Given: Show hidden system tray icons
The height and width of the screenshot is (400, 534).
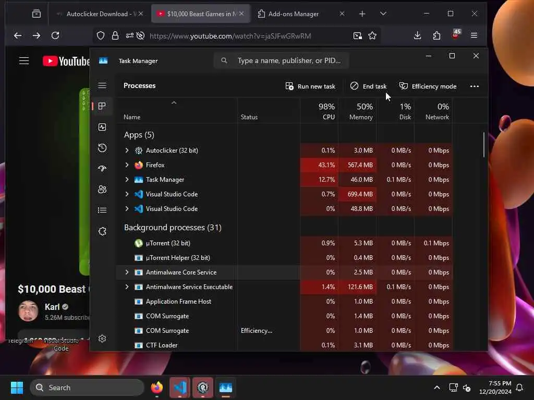Looking at the screenshot, I should 437,387.
